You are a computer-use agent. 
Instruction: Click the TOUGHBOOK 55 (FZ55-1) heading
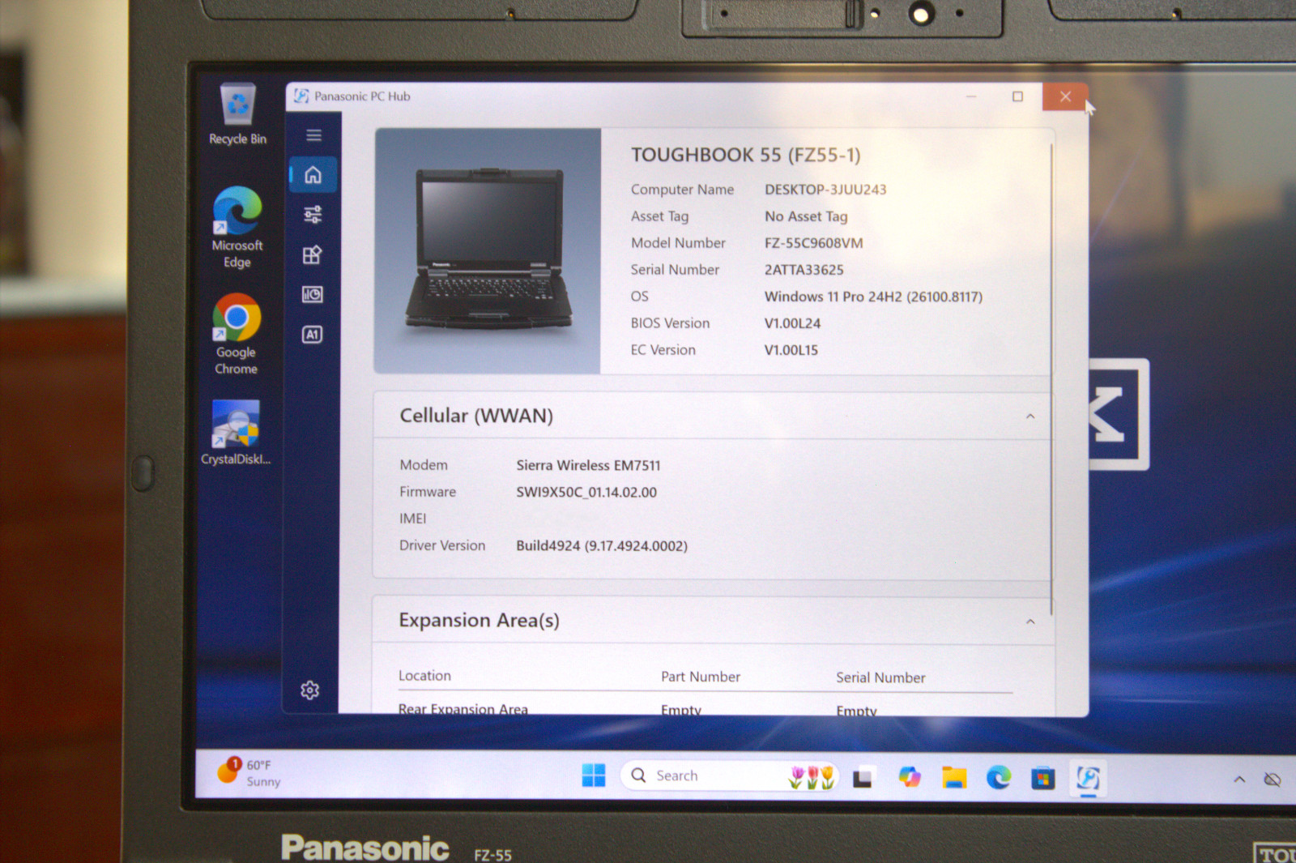(x=746, y=155)
